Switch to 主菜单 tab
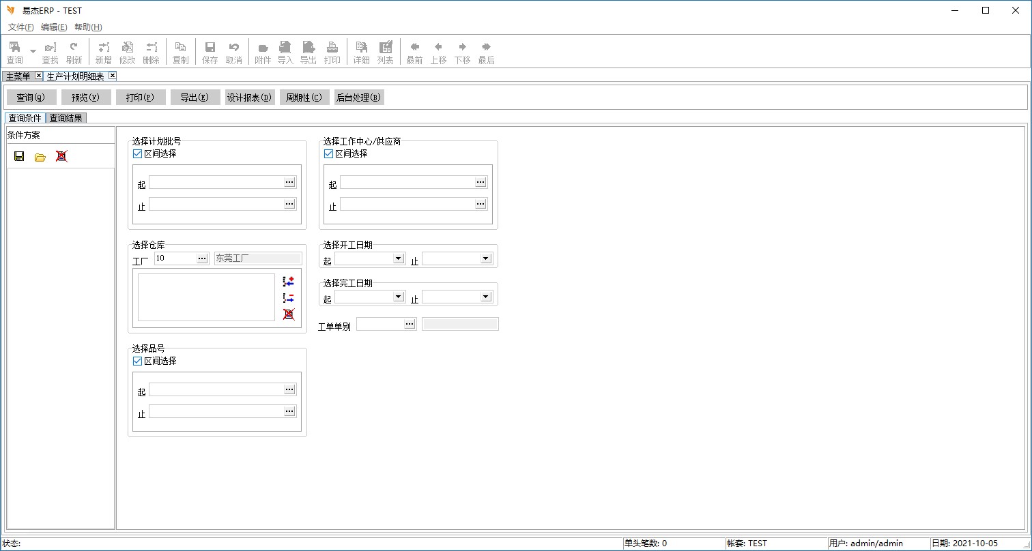Image resolution: width=1032 pixels, height=551 pixels. click(18, 76)
